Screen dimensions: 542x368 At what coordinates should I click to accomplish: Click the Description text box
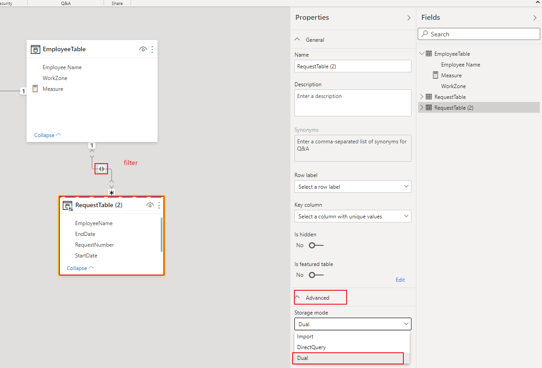pyautogui.click(x=353, y=103)
